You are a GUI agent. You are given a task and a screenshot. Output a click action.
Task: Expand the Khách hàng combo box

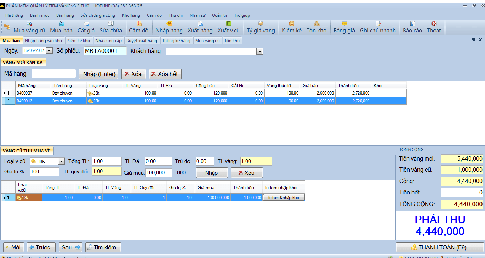click(260, 52)
